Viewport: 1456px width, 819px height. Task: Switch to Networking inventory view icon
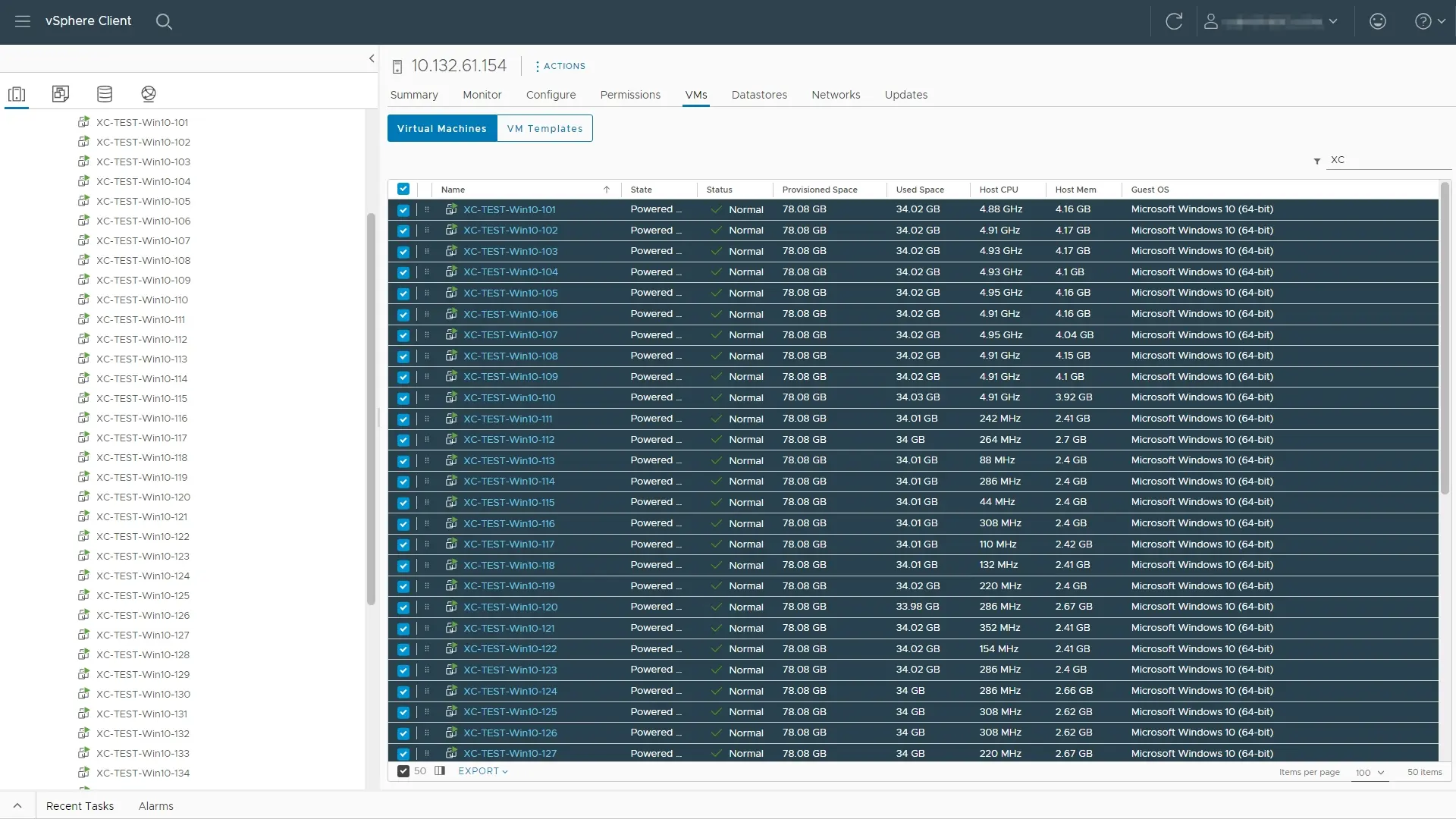tap(149, 94)
